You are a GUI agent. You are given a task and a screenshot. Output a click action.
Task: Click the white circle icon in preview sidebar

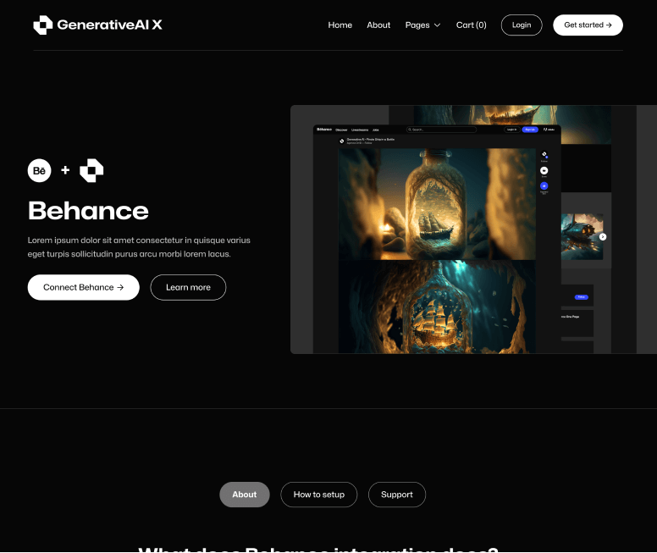pyautogui.click(x=544, y=170)
